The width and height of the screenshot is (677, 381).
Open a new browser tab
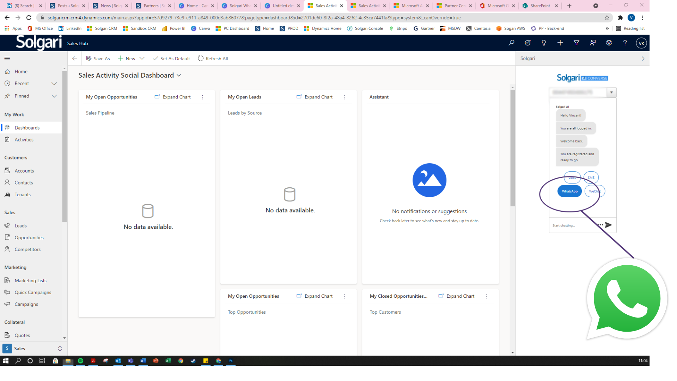tap(569, 6)
